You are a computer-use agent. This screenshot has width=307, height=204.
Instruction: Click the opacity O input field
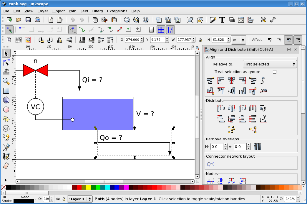(x=46, y=199)
